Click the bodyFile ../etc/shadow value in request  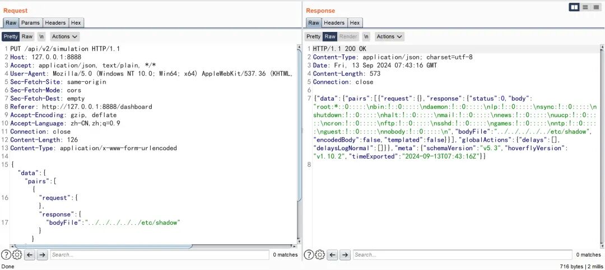pos(133,222)
